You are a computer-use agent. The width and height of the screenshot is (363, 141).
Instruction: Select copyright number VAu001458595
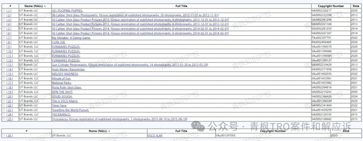322,74
